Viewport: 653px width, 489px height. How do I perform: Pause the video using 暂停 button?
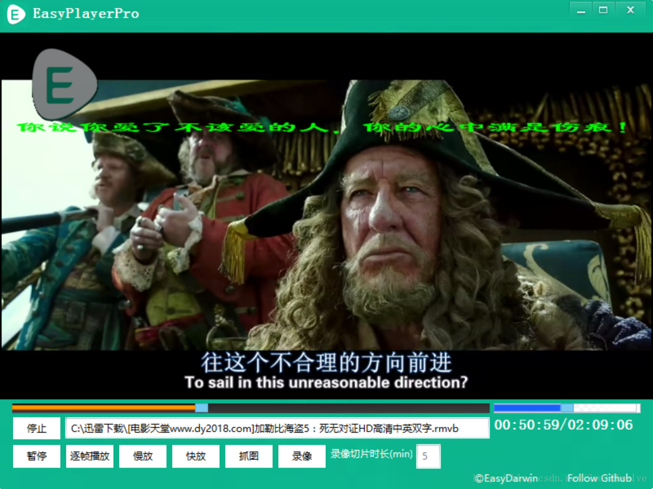36,456
